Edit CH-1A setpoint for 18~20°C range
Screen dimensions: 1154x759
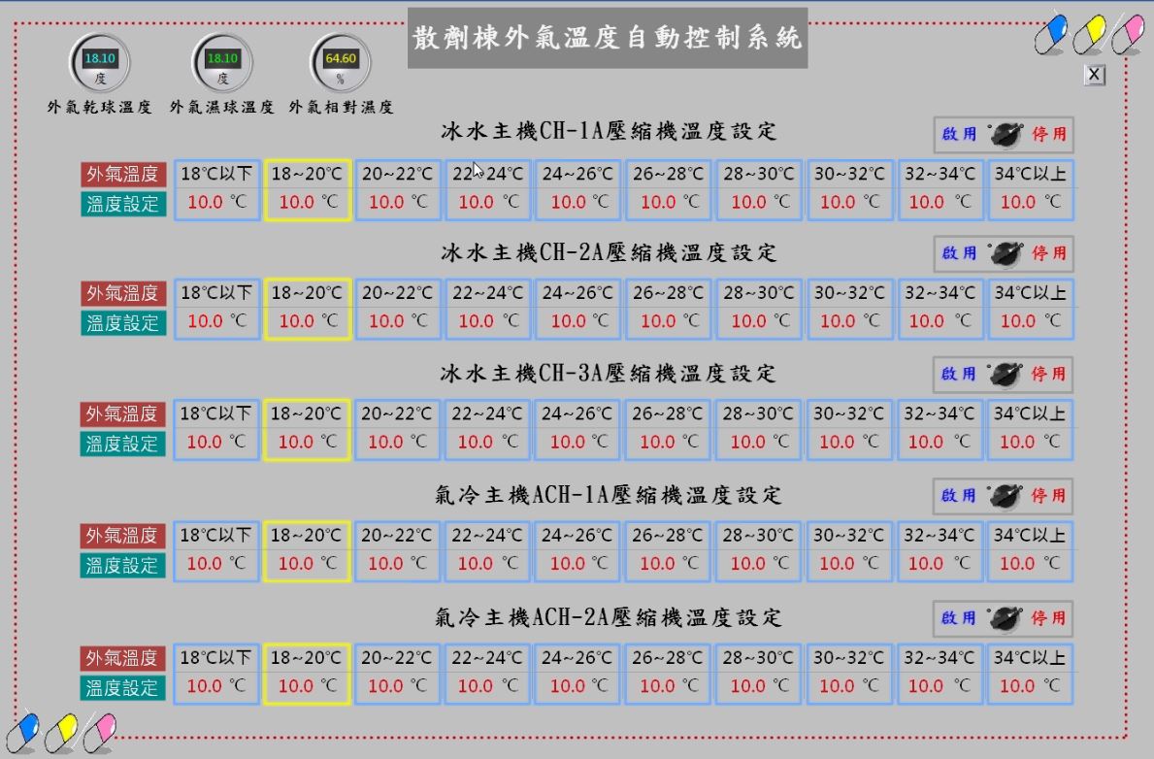click(x=308, y=203)
